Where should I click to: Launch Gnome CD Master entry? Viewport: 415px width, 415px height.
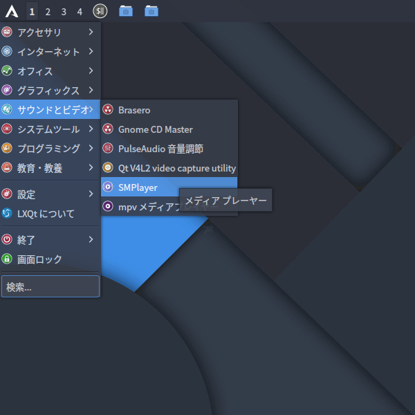tap(169, 129)
